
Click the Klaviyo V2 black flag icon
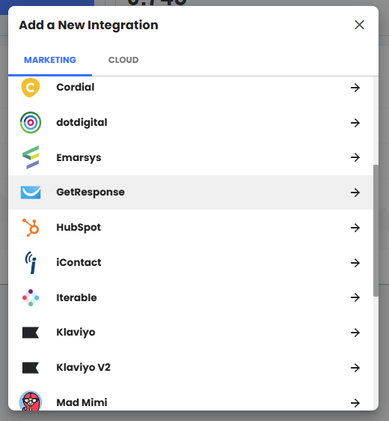pyautogui.click(x=31, y=368)
